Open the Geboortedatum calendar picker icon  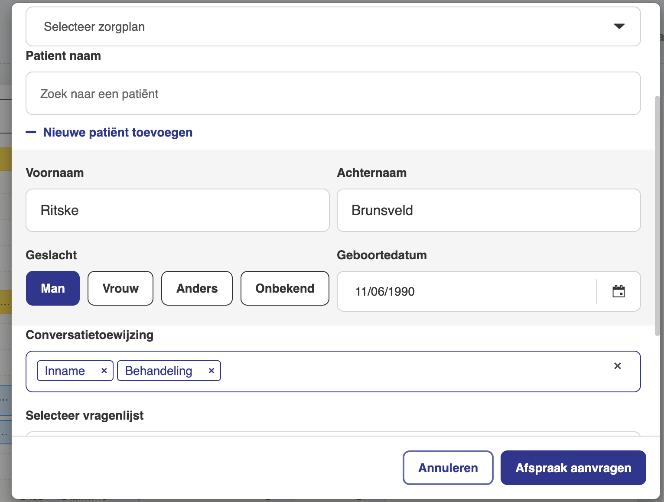(x=618, y=291)
